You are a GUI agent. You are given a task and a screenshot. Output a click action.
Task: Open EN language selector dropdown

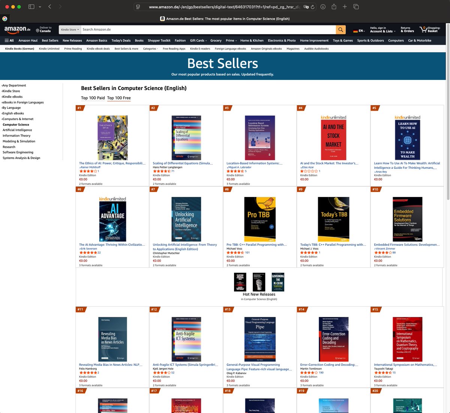[359, 30]
